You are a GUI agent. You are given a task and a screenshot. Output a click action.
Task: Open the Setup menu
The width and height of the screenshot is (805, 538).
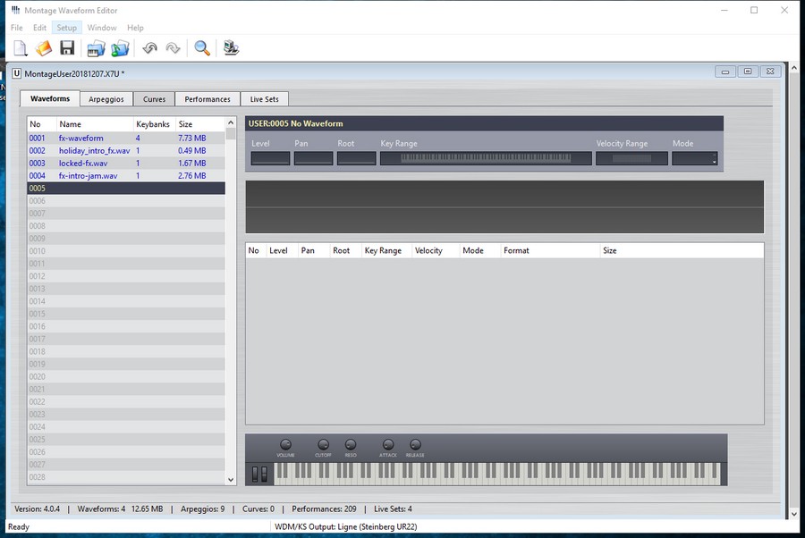(67, 28)
